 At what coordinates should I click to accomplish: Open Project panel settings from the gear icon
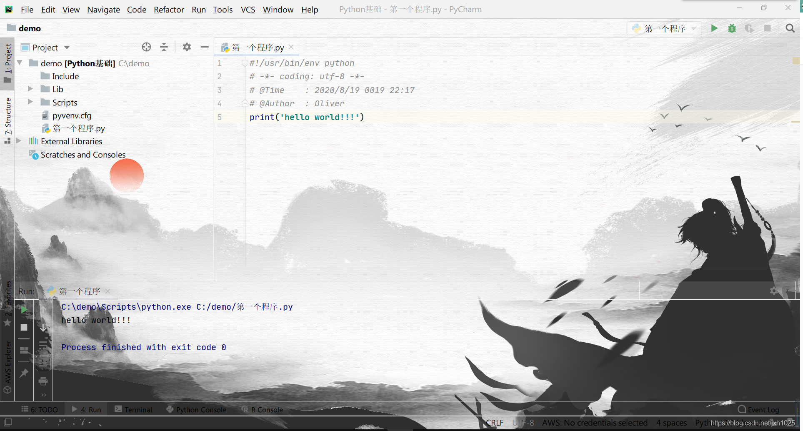[x=187, y=47]
